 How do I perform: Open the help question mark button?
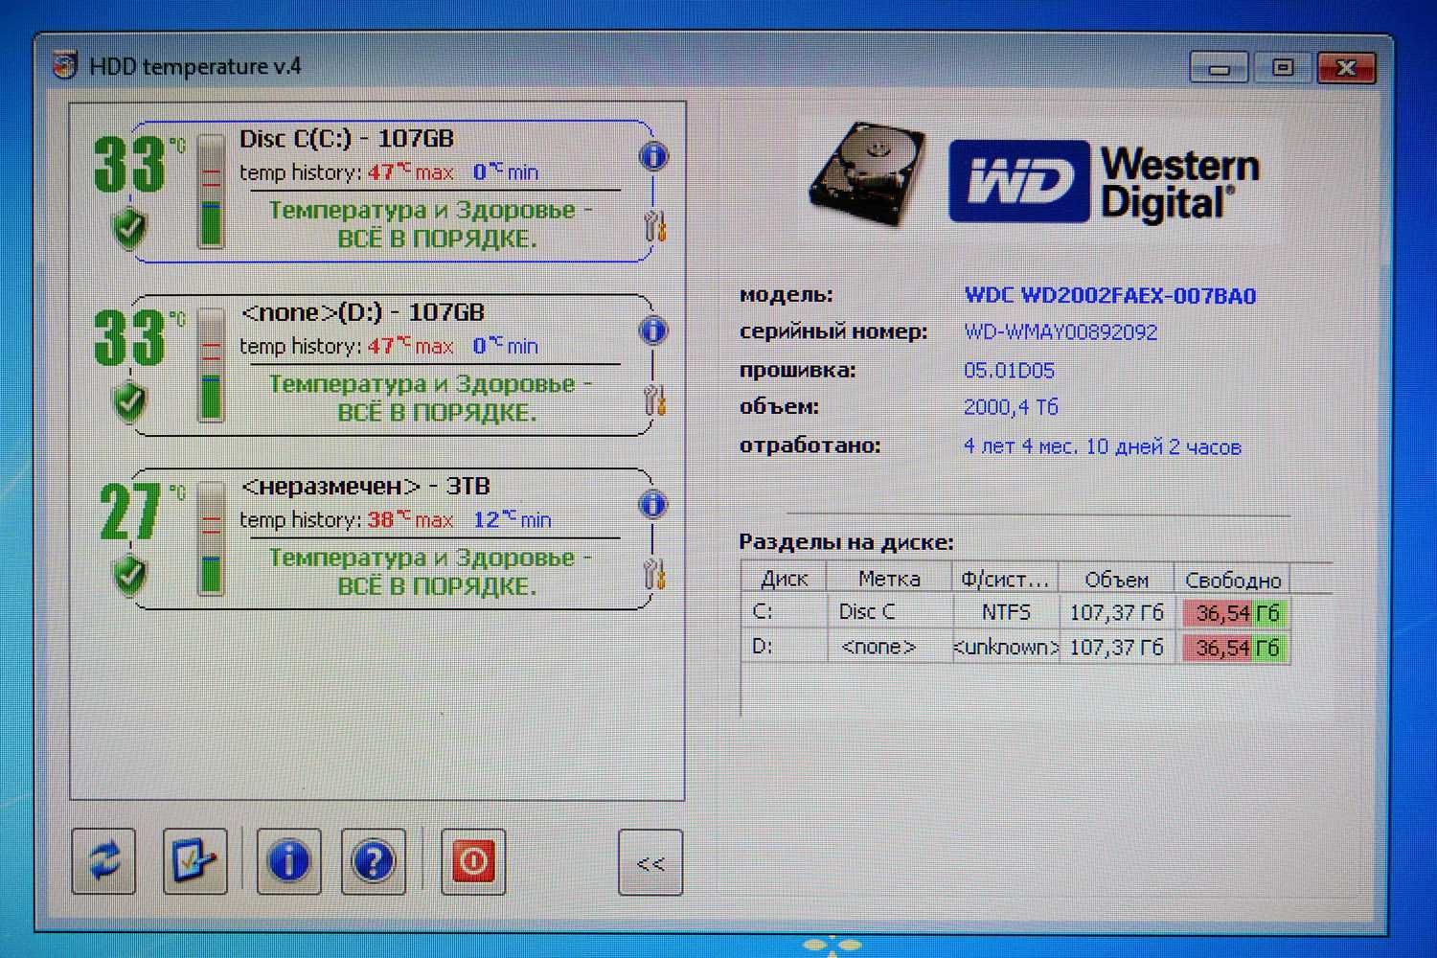(x=374, y=861)
